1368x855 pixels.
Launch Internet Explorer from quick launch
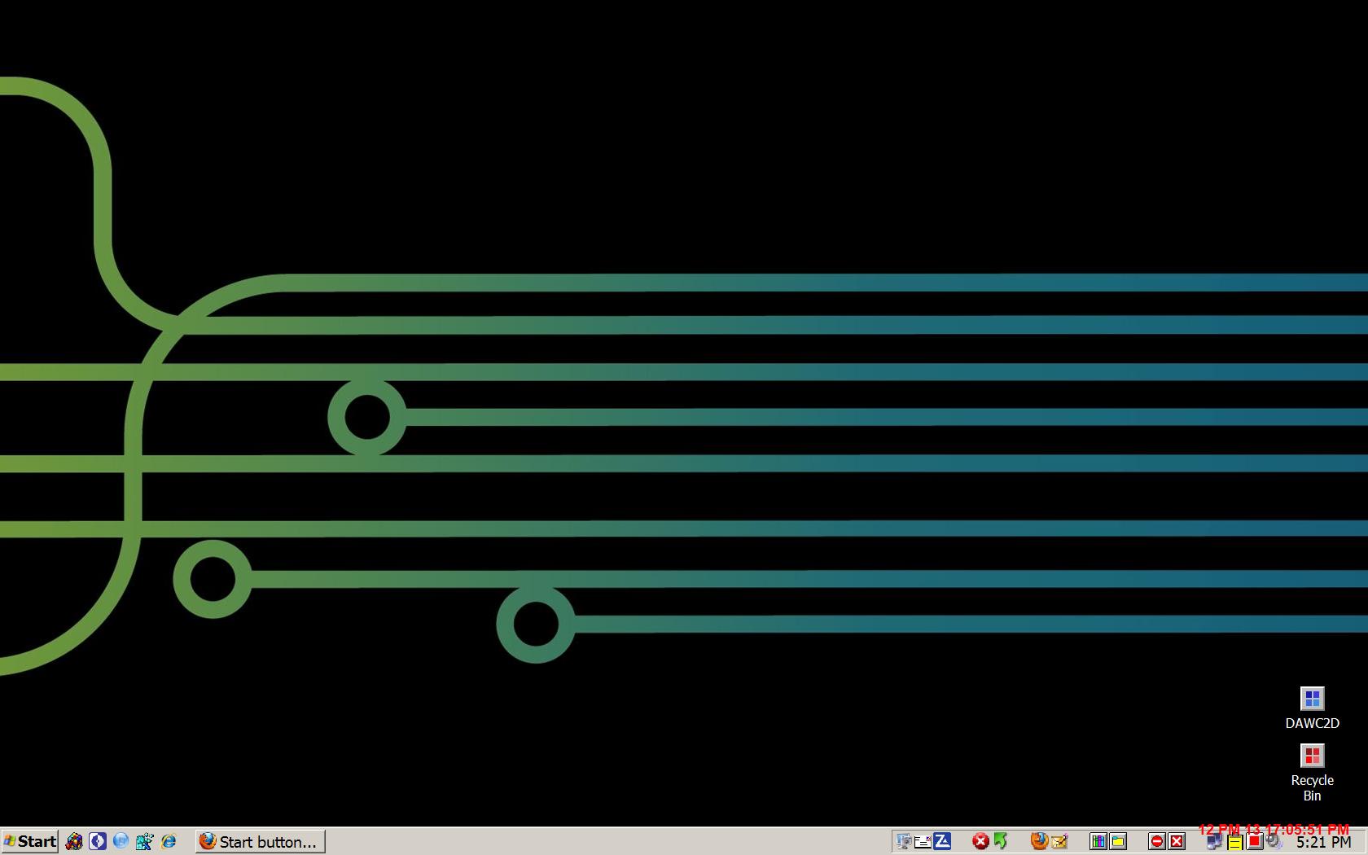click(169, 841)
